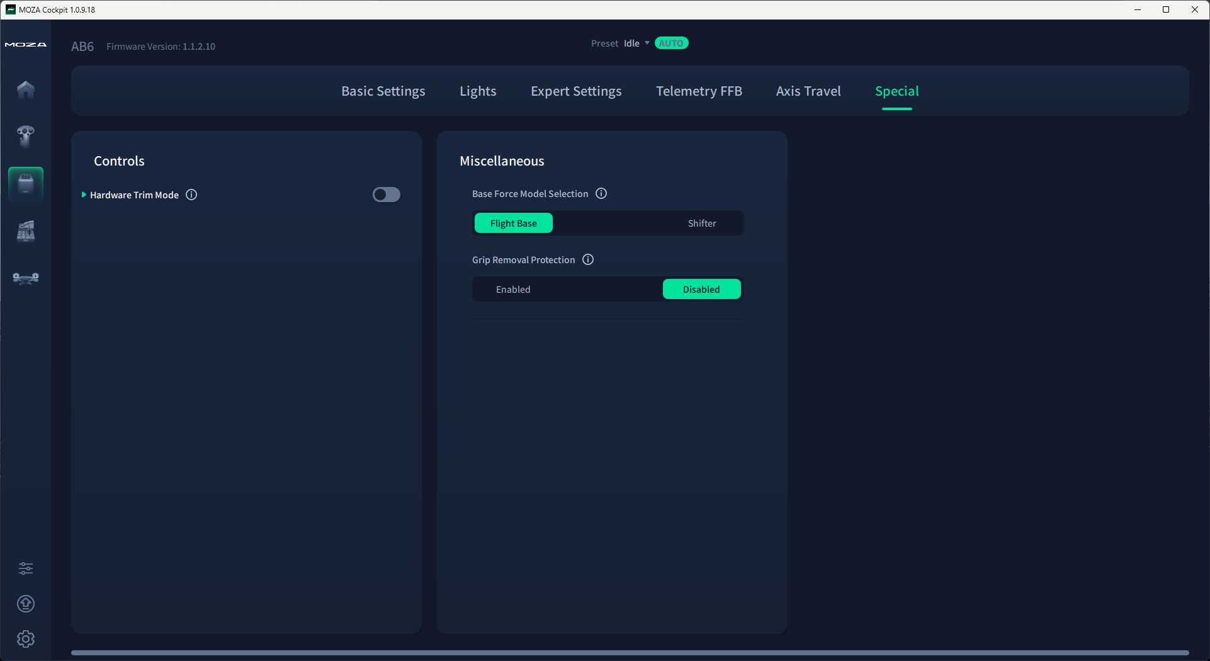Open the Home page from the sidebar
The height and width of the screenshot is (661, 1210).
(26, 89)
